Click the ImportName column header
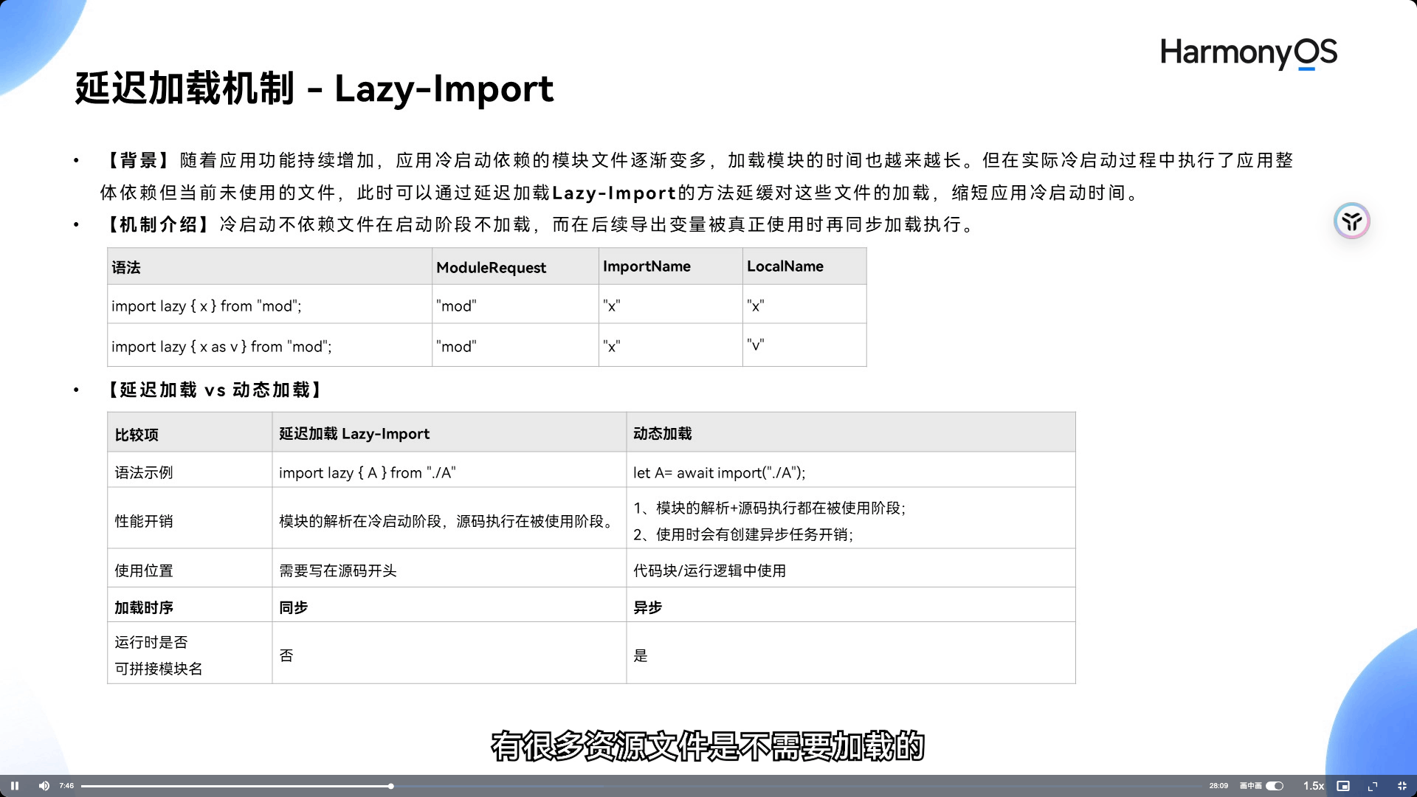Viewport: 1417px width, 797px height. (647, 266)
